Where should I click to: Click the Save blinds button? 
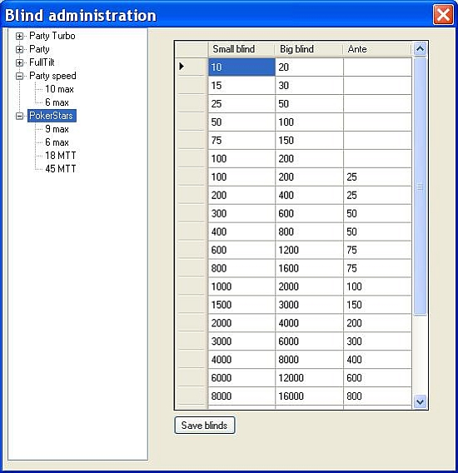click(x=205, y=426)
